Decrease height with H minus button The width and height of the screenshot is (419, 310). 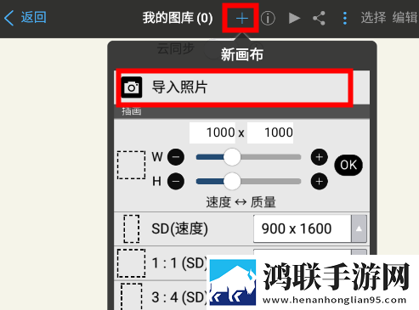tap(176, 181)
